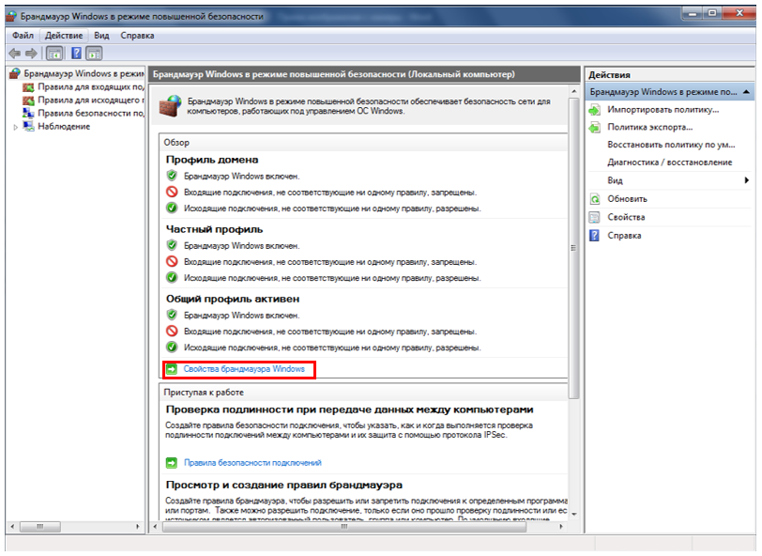This screenshot has height=556, width=762.
Task: Click the Правила безопасности подключений link
Action: coord(252,463)
